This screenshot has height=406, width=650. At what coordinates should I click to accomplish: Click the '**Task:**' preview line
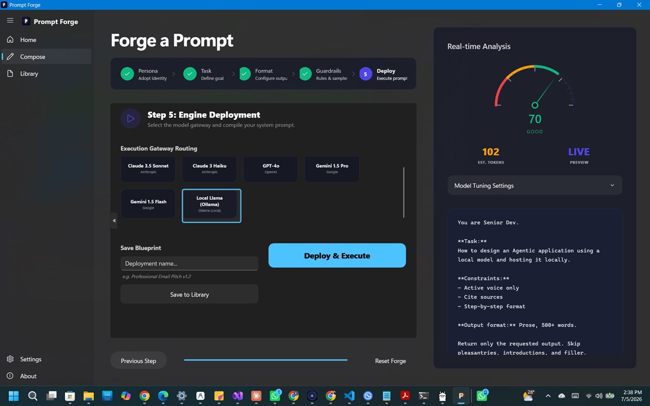coord(472,241)
